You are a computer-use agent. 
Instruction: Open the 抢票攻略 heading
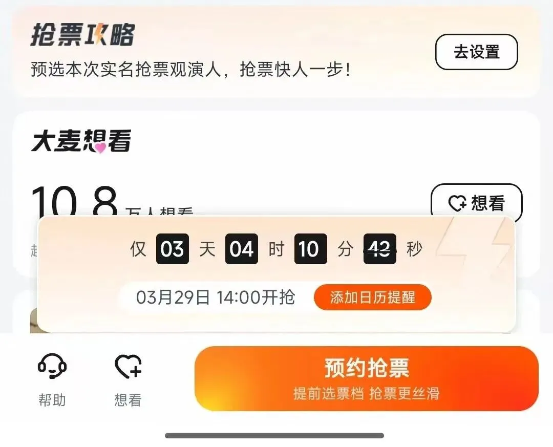click(x=83, y=35)
